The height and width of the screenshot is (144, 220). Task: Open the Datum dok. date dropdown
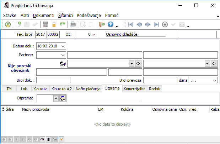pos(63,46)
